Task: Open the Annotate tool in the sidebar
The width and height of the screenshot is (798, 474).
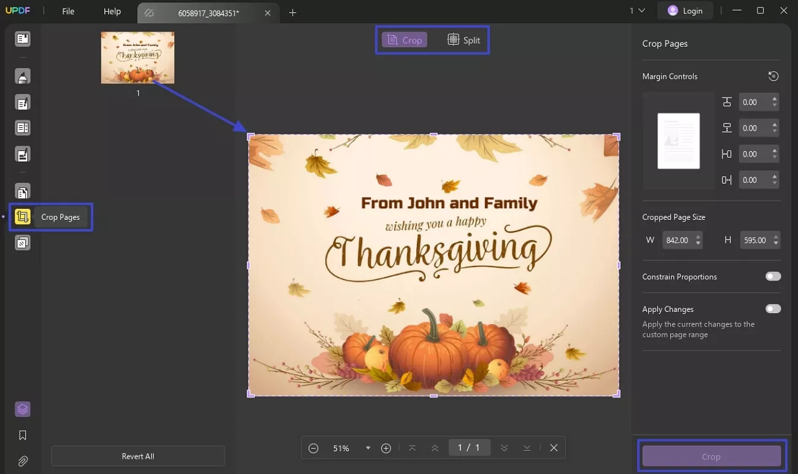Action: 23,76
